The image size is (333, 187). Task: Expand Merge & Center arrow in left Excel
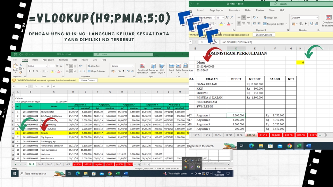(107, 71)
